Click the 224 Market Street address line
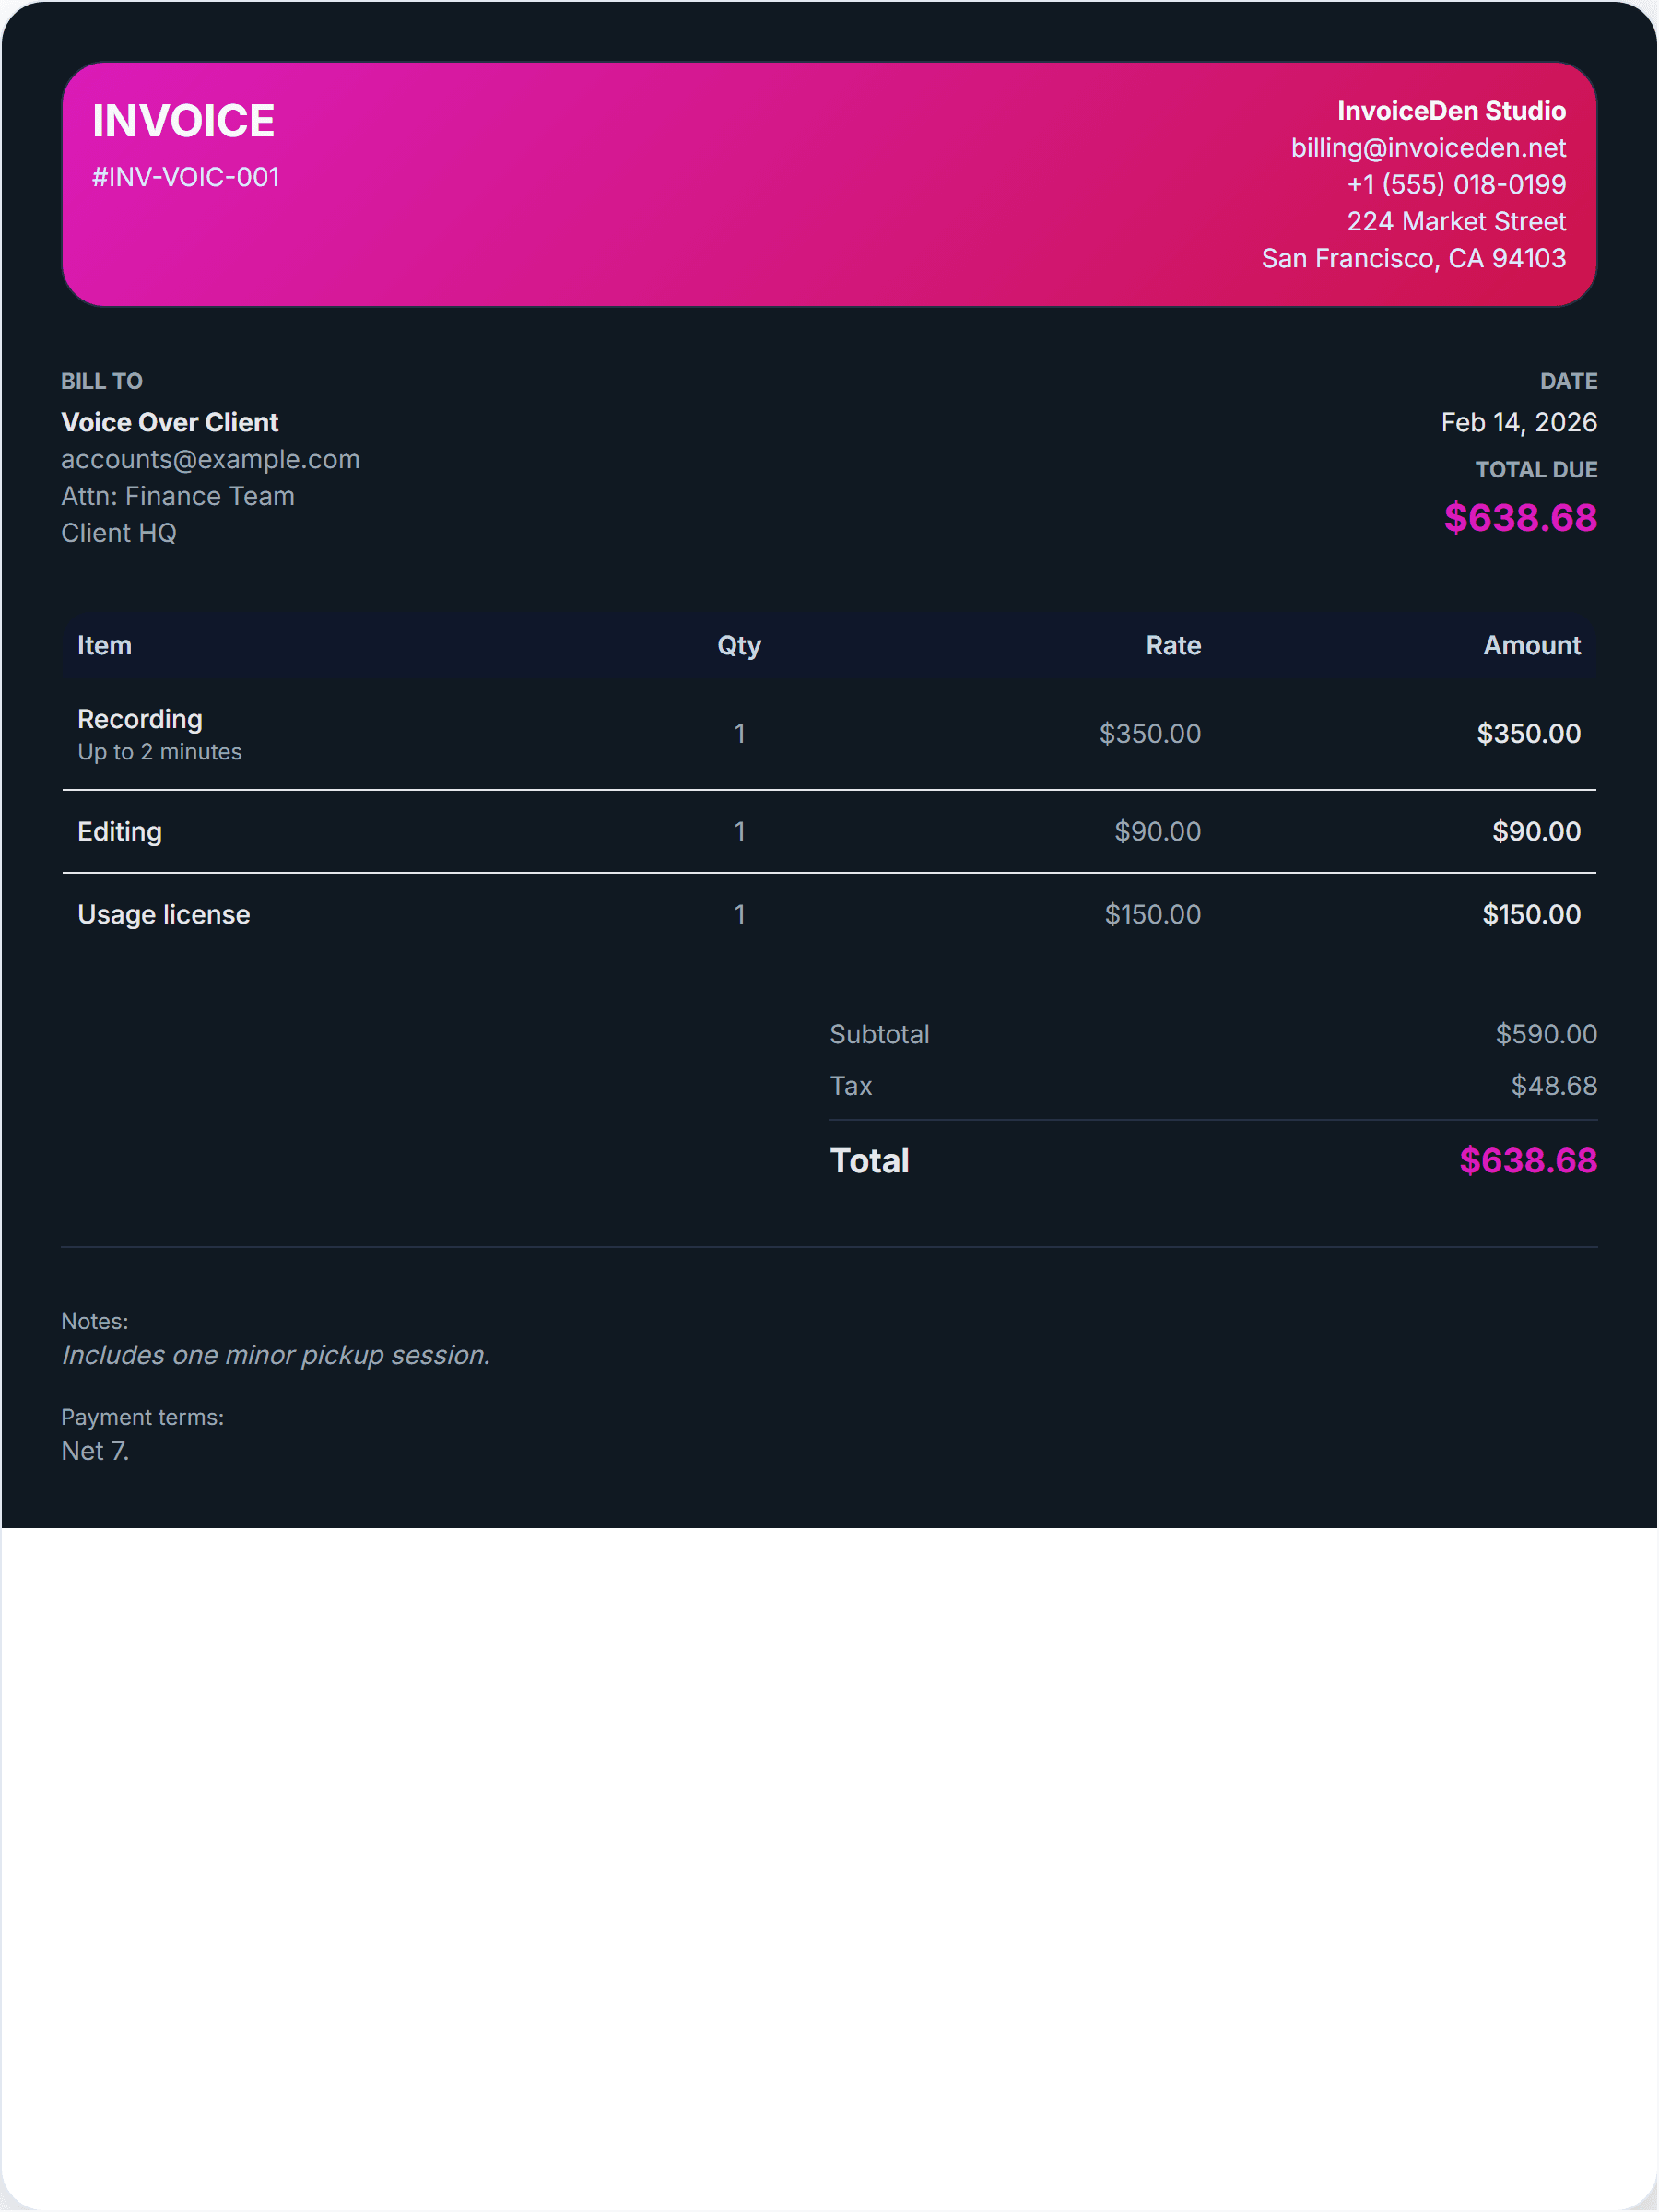 point(1455,222)
